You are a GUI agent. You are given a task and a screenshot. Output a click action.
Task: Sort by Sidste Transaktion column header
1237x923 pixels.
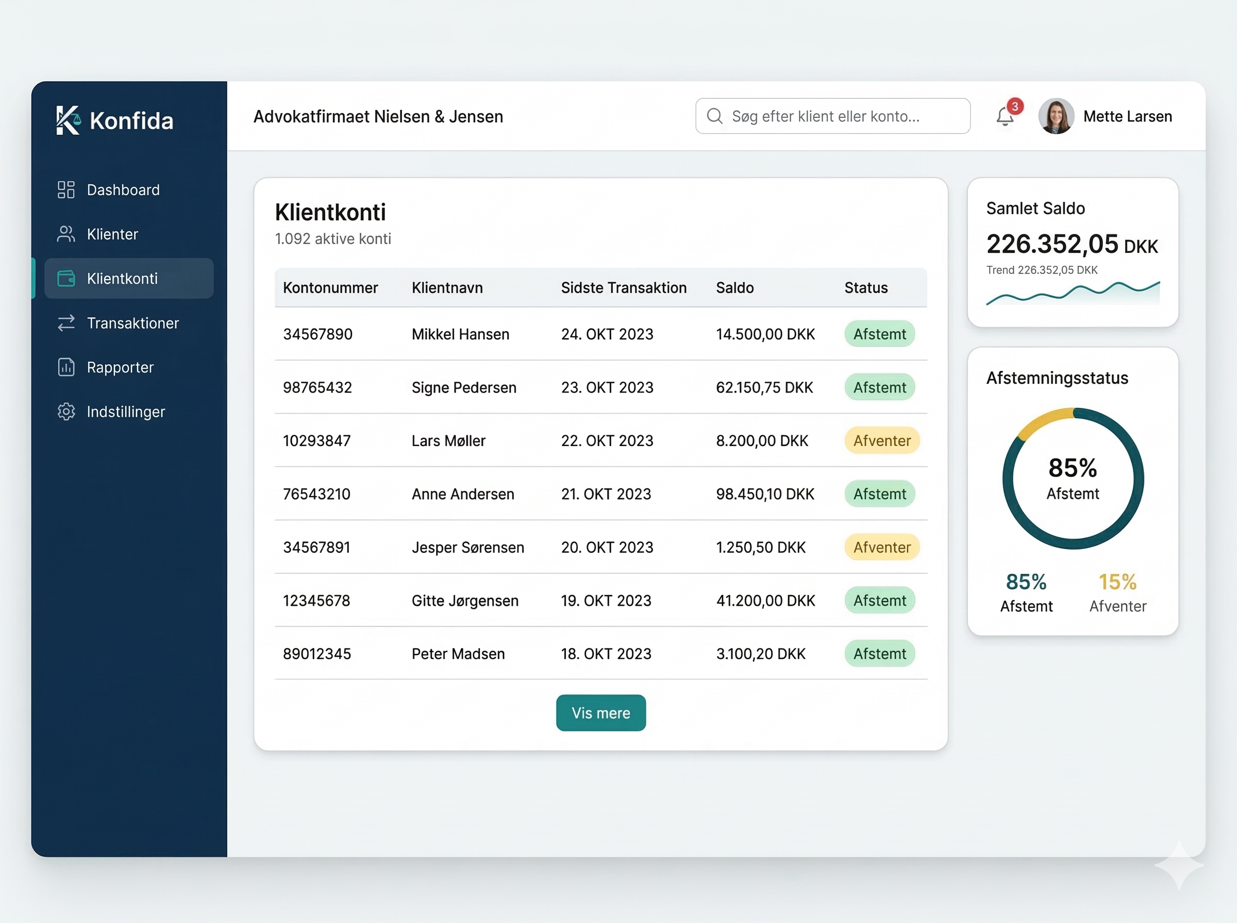(x=624, y=288)
